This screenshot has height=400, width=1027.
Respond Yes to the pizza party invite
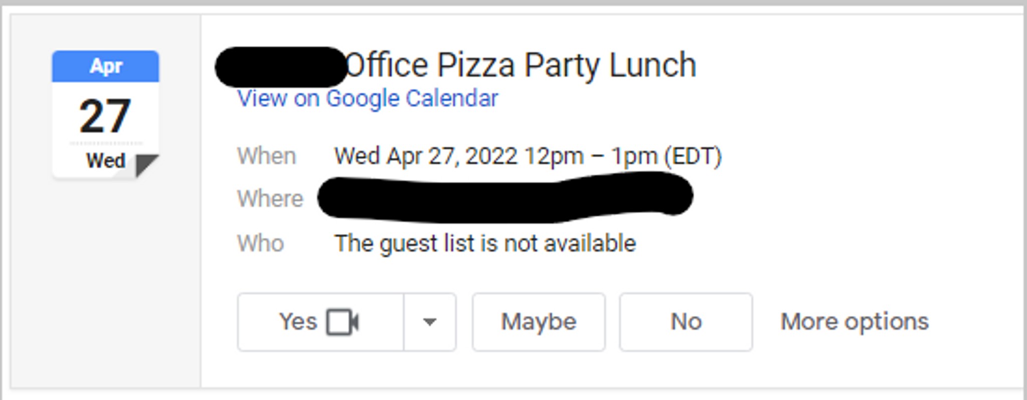pos(320,322)
